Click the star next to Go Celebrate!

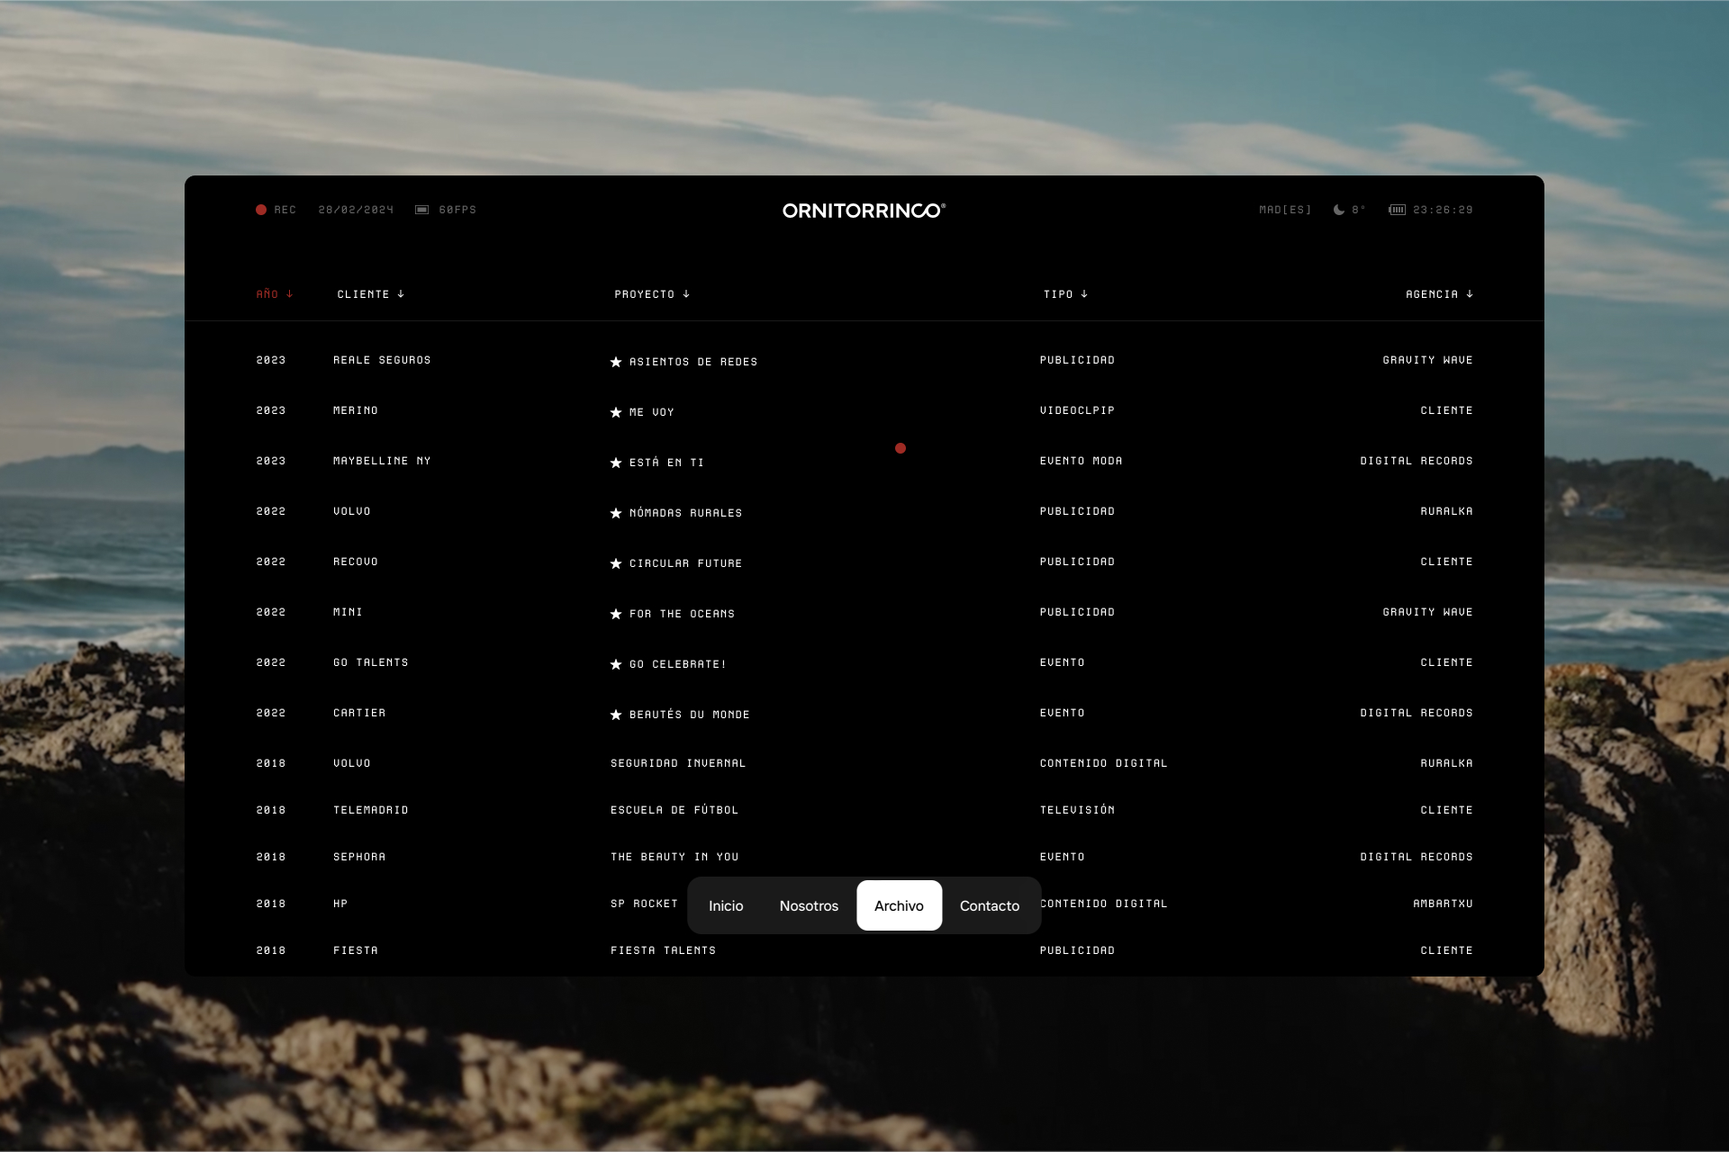pyautogui.click(x=616, y=664)
